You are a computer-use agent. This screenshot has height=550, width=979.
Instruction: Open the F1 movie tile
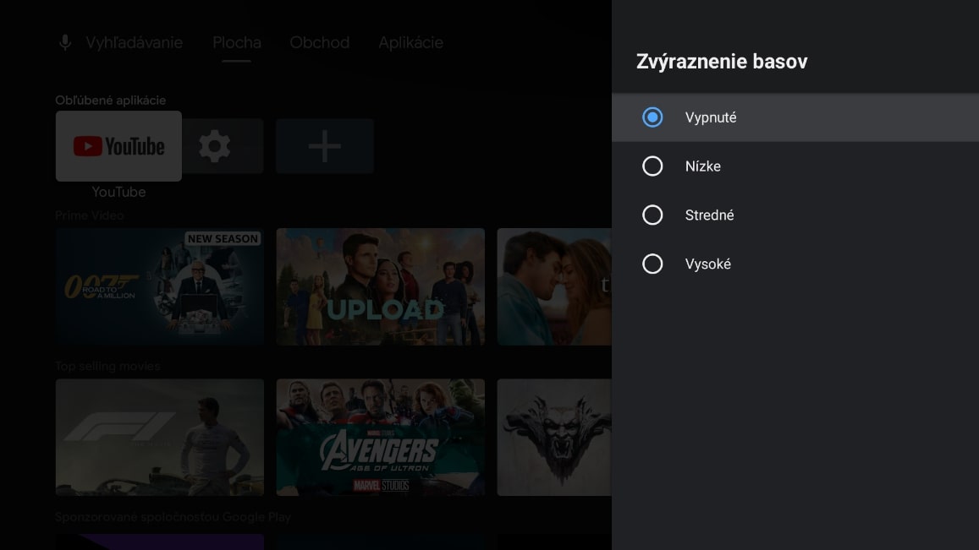click(x=159, y=437)
